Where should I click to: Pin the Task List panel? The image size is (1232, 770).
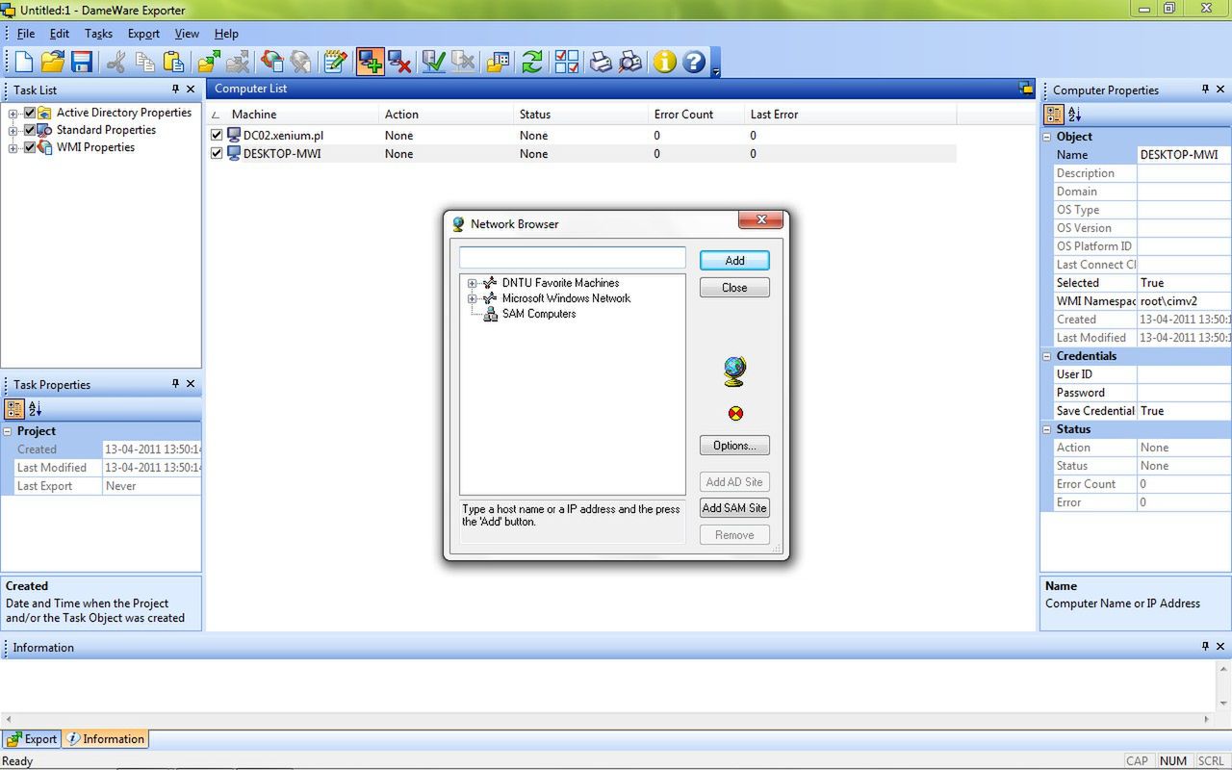(x=175, y=89)
